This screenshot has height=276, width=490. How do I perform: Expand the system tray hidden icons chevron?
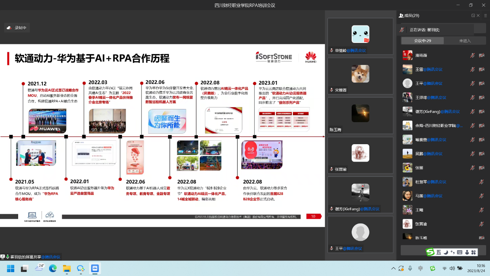tap(393, 268)
